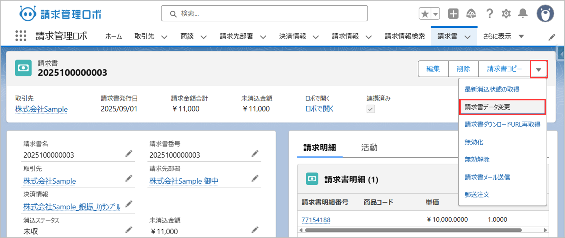
Task: Open the setup gear icon
Action: point(506,14)
